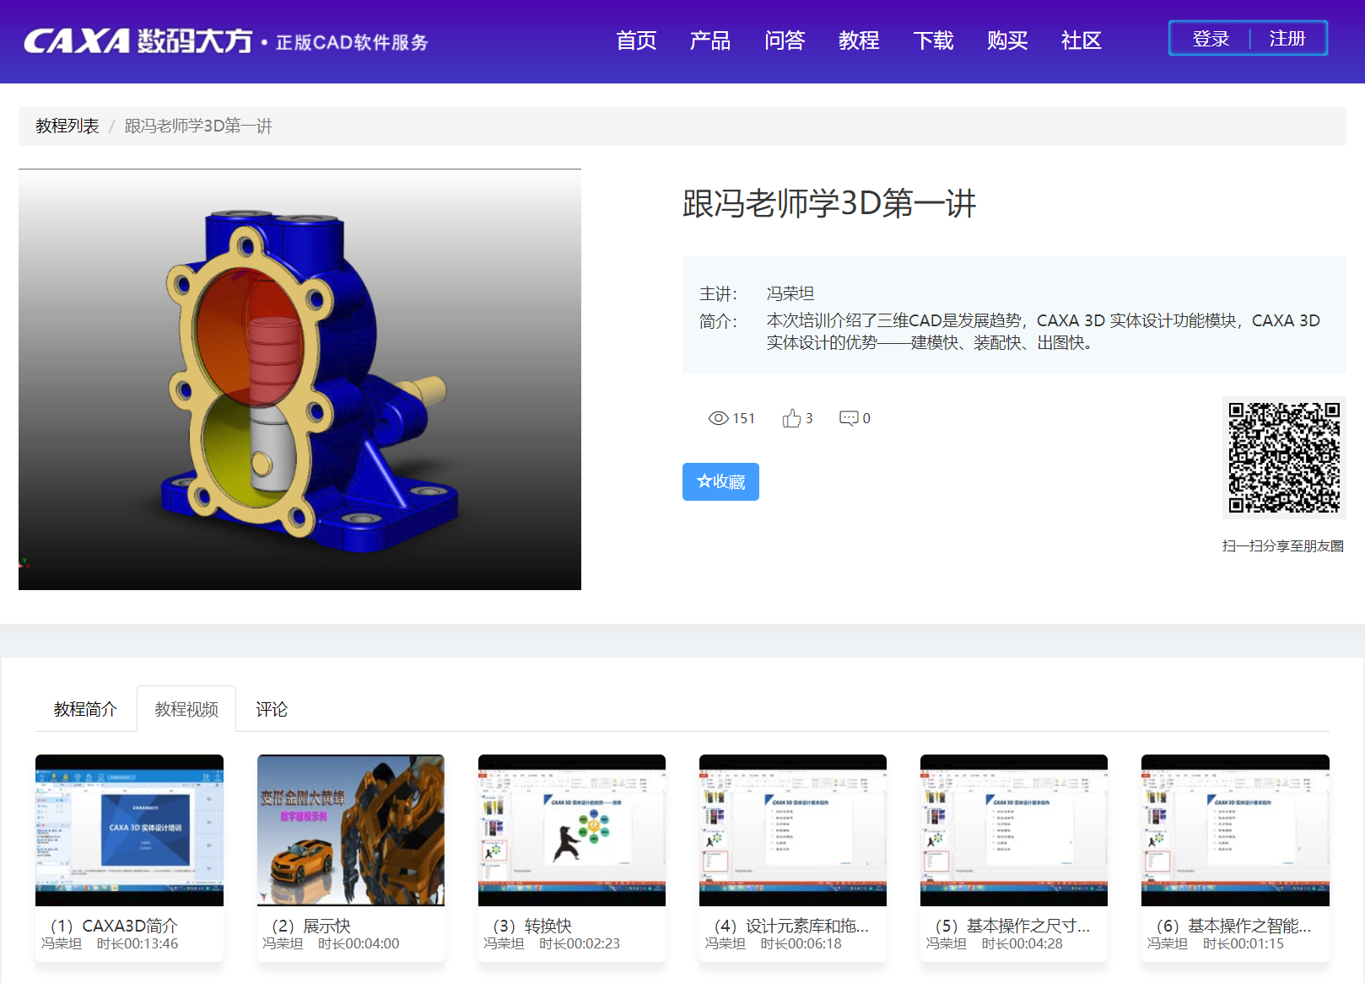Select breadcrumb 跟冯老师学3D第一讲
Image resolution: width=1365 pixels, height=983 pixels.
(198, 126)
